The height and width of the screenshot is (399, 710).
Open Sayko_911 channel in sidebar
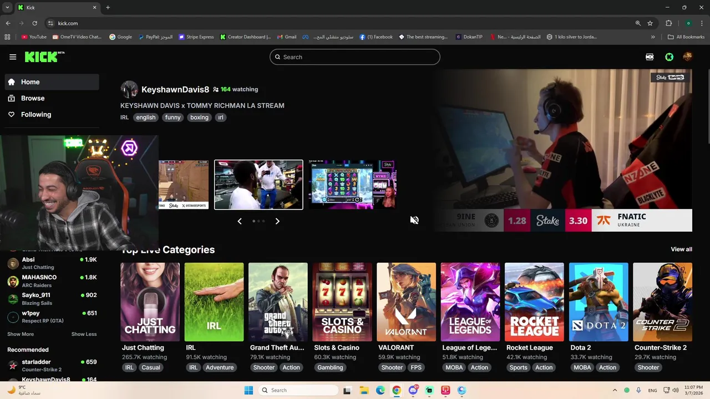[52, 299]
